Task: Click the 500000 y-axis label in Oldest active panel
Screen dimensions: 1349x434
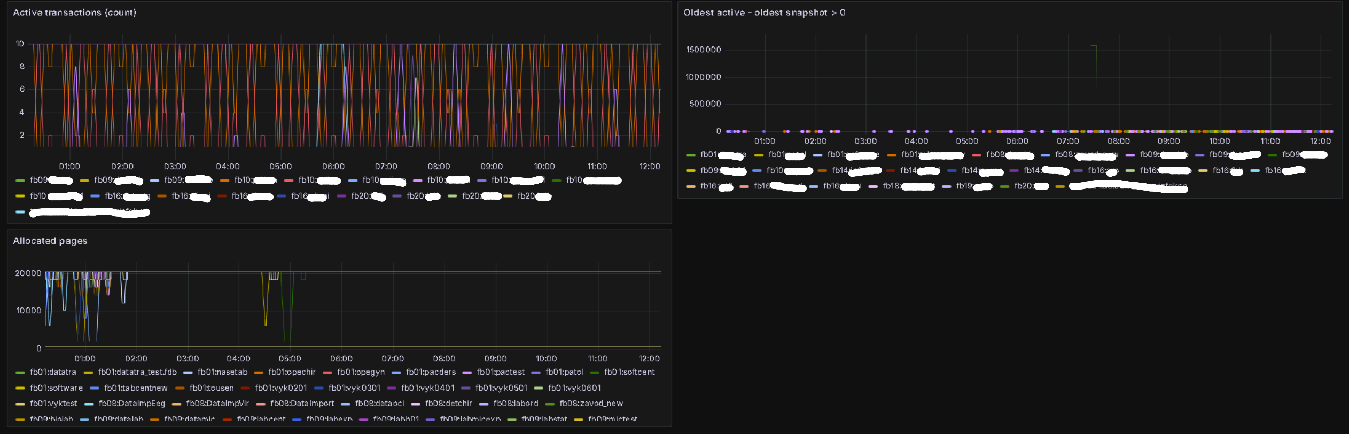Action: click(x=705, y=104)
